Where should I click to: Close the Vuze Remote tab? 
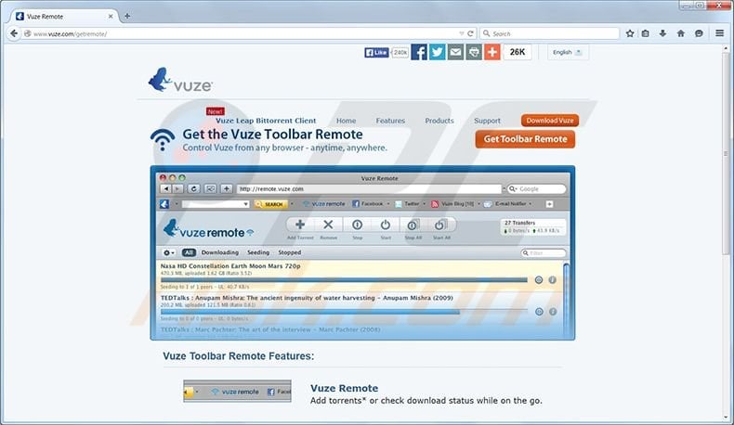(x=111, y=16)
